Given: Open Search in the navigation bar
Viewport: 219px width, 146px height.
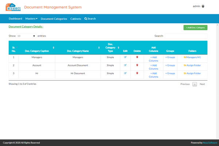Looking at the screenshot, I should pyautogui.click(x=90, y=19).
